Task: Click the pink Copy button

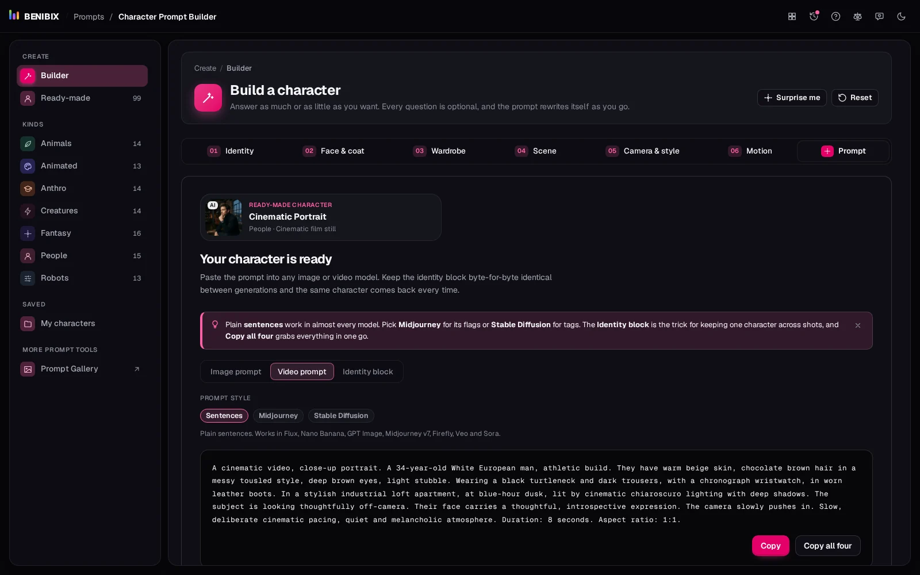Action: point(770,546)
